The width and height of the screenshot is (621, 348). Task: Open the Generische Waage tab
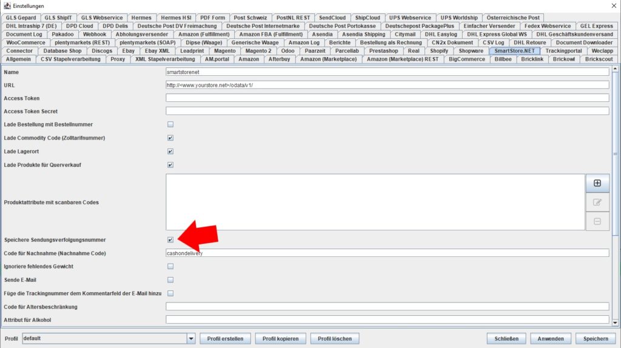click(x=255, y=42)
